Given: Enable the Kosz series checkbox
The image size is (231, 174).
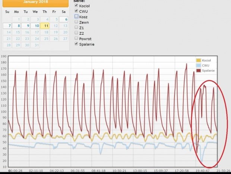Looking at the screenshot, I should (x=76, y=17).
